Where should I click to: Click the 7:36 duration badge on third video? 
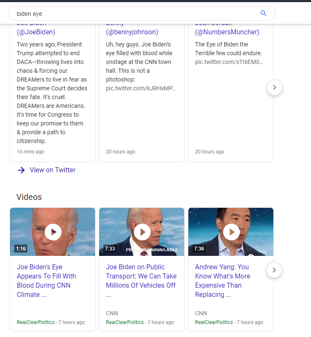tap(199, 249)
